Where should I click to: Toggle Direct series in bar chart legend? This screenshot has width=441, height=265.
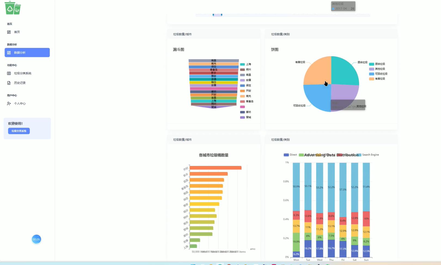[x=290, y=155]
